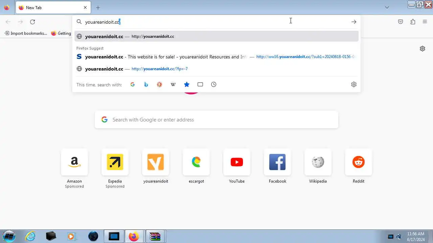Open the Firefox application menu hamburger
Viewport: 433px width, 243px height.
coord(425,22)
